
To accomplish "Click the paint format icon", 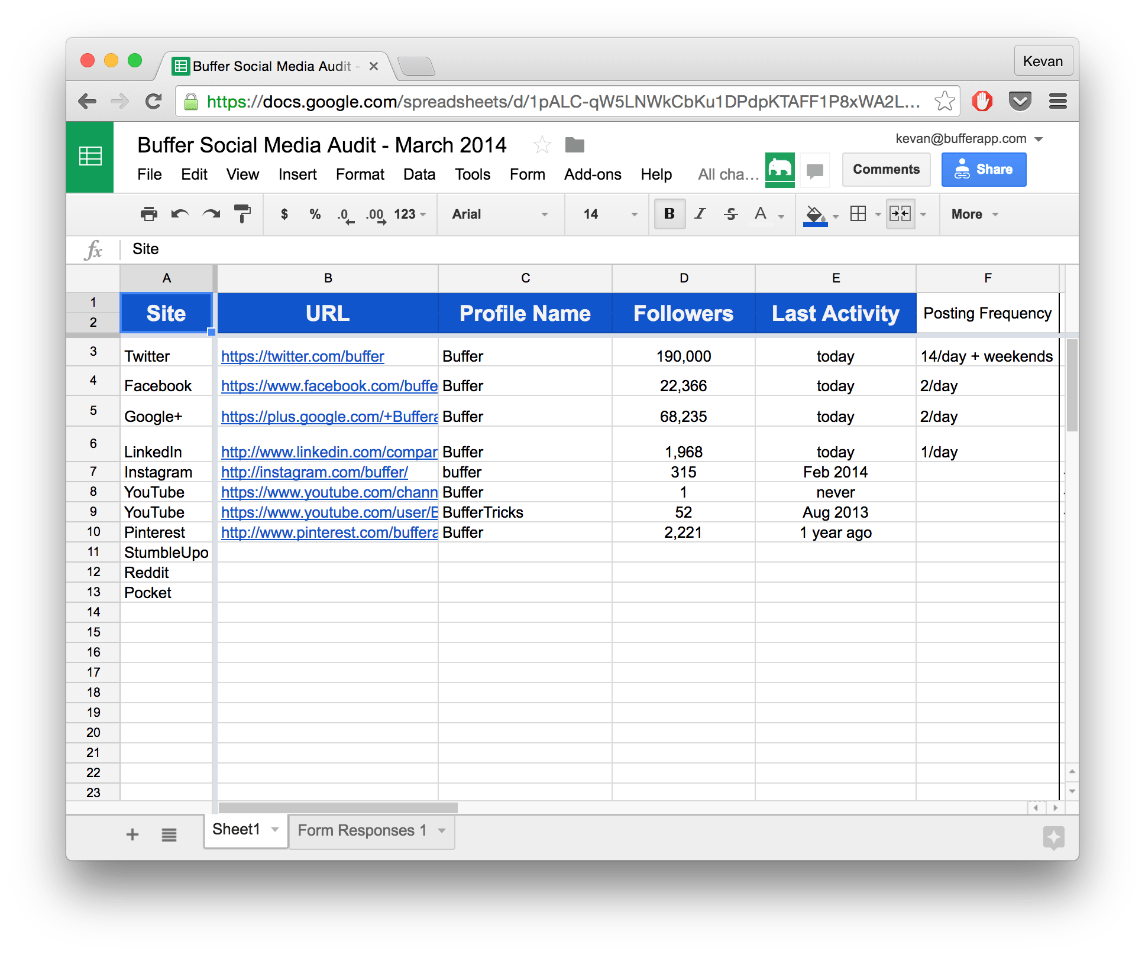I will (x=244, y=213).
